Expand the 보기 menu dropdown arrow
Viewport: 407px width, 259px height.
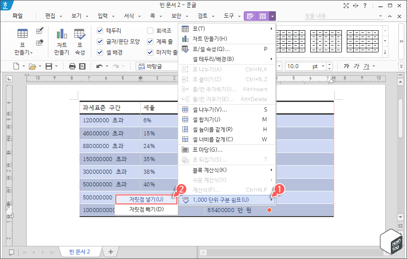(x=87, y=16)
